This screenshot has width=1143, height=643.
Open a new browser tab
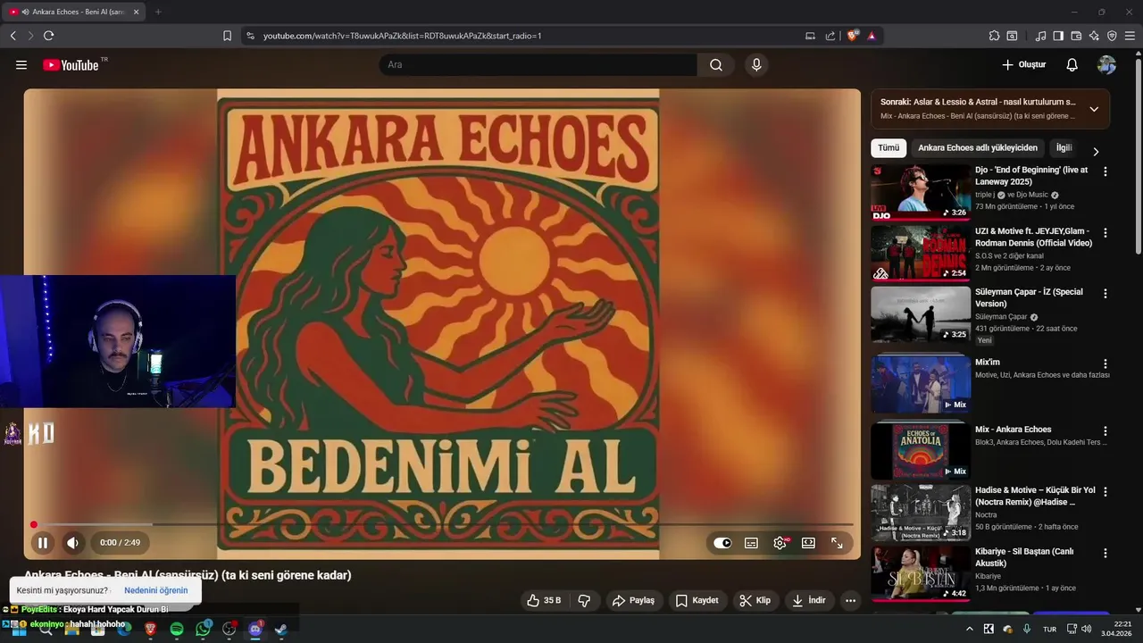coord(158,12)
